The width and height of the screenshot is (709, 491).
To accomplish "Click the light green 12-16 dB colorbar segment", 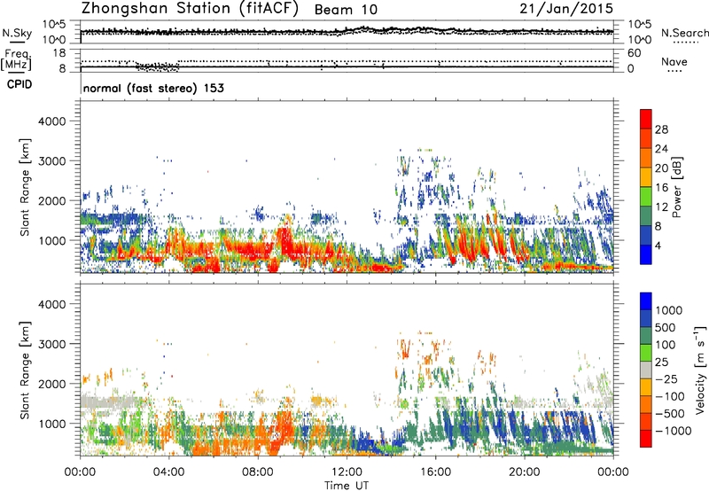I will click(646, 196).
